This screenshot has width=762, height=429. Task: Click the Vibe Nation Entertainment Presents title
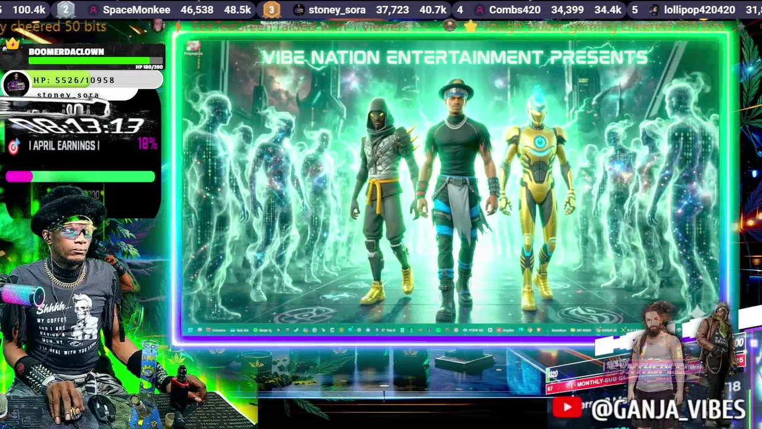click(455, 57)
